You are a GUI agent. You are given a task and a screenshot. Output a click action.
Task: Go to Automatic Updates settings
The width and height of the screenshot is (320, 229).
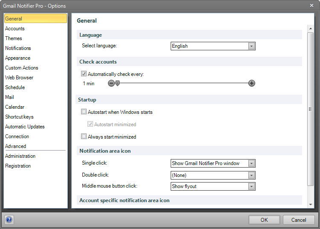pos(25,126)
